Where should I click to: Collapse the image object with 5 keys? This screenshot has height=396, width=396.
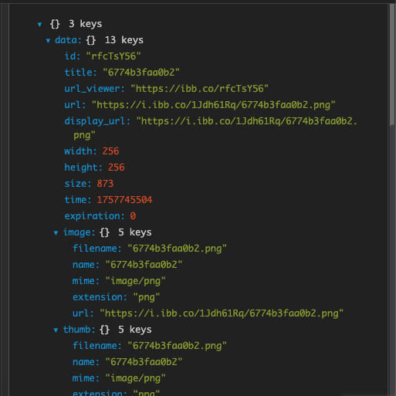pos(56,233)
